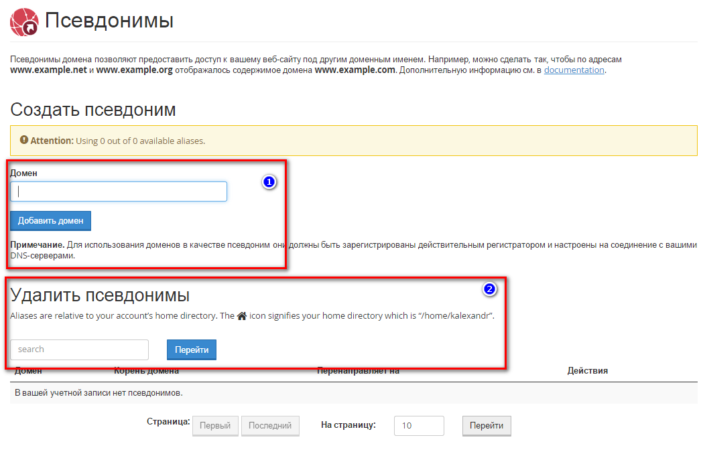Click the home directory house icon
Viewport: 701px width, 464px height.
pyautogui.click(x=242, y=315)
